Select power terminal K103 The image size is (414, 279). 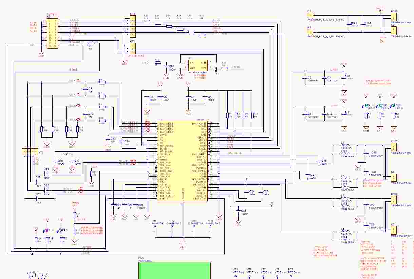pos(393,17)
